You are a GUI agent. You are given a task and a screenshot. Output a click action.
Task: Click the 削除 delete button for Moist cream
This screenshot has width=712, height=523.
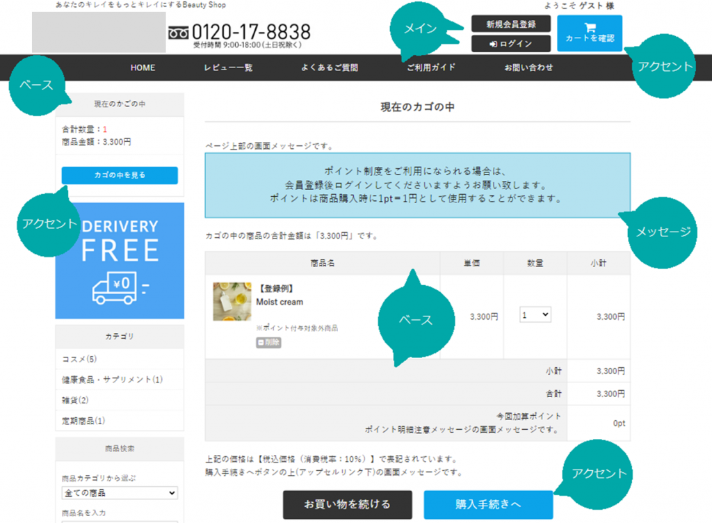tap(268, 342)
